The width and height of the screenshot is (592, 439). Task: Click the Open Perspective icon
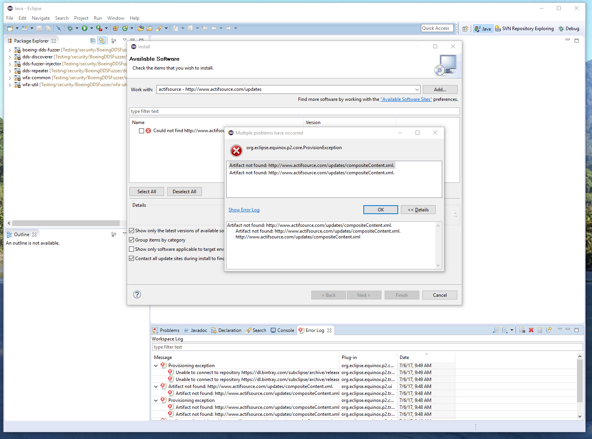click(x=465, y=29)
